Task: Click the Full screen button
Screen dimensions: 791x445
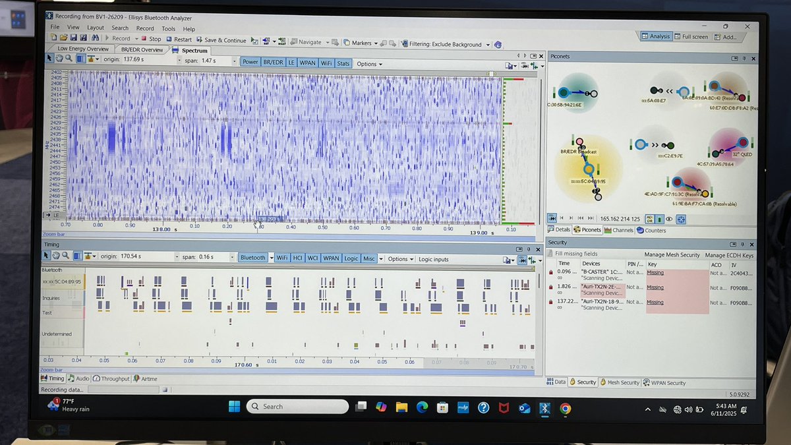Action: [x=691, y=36]
